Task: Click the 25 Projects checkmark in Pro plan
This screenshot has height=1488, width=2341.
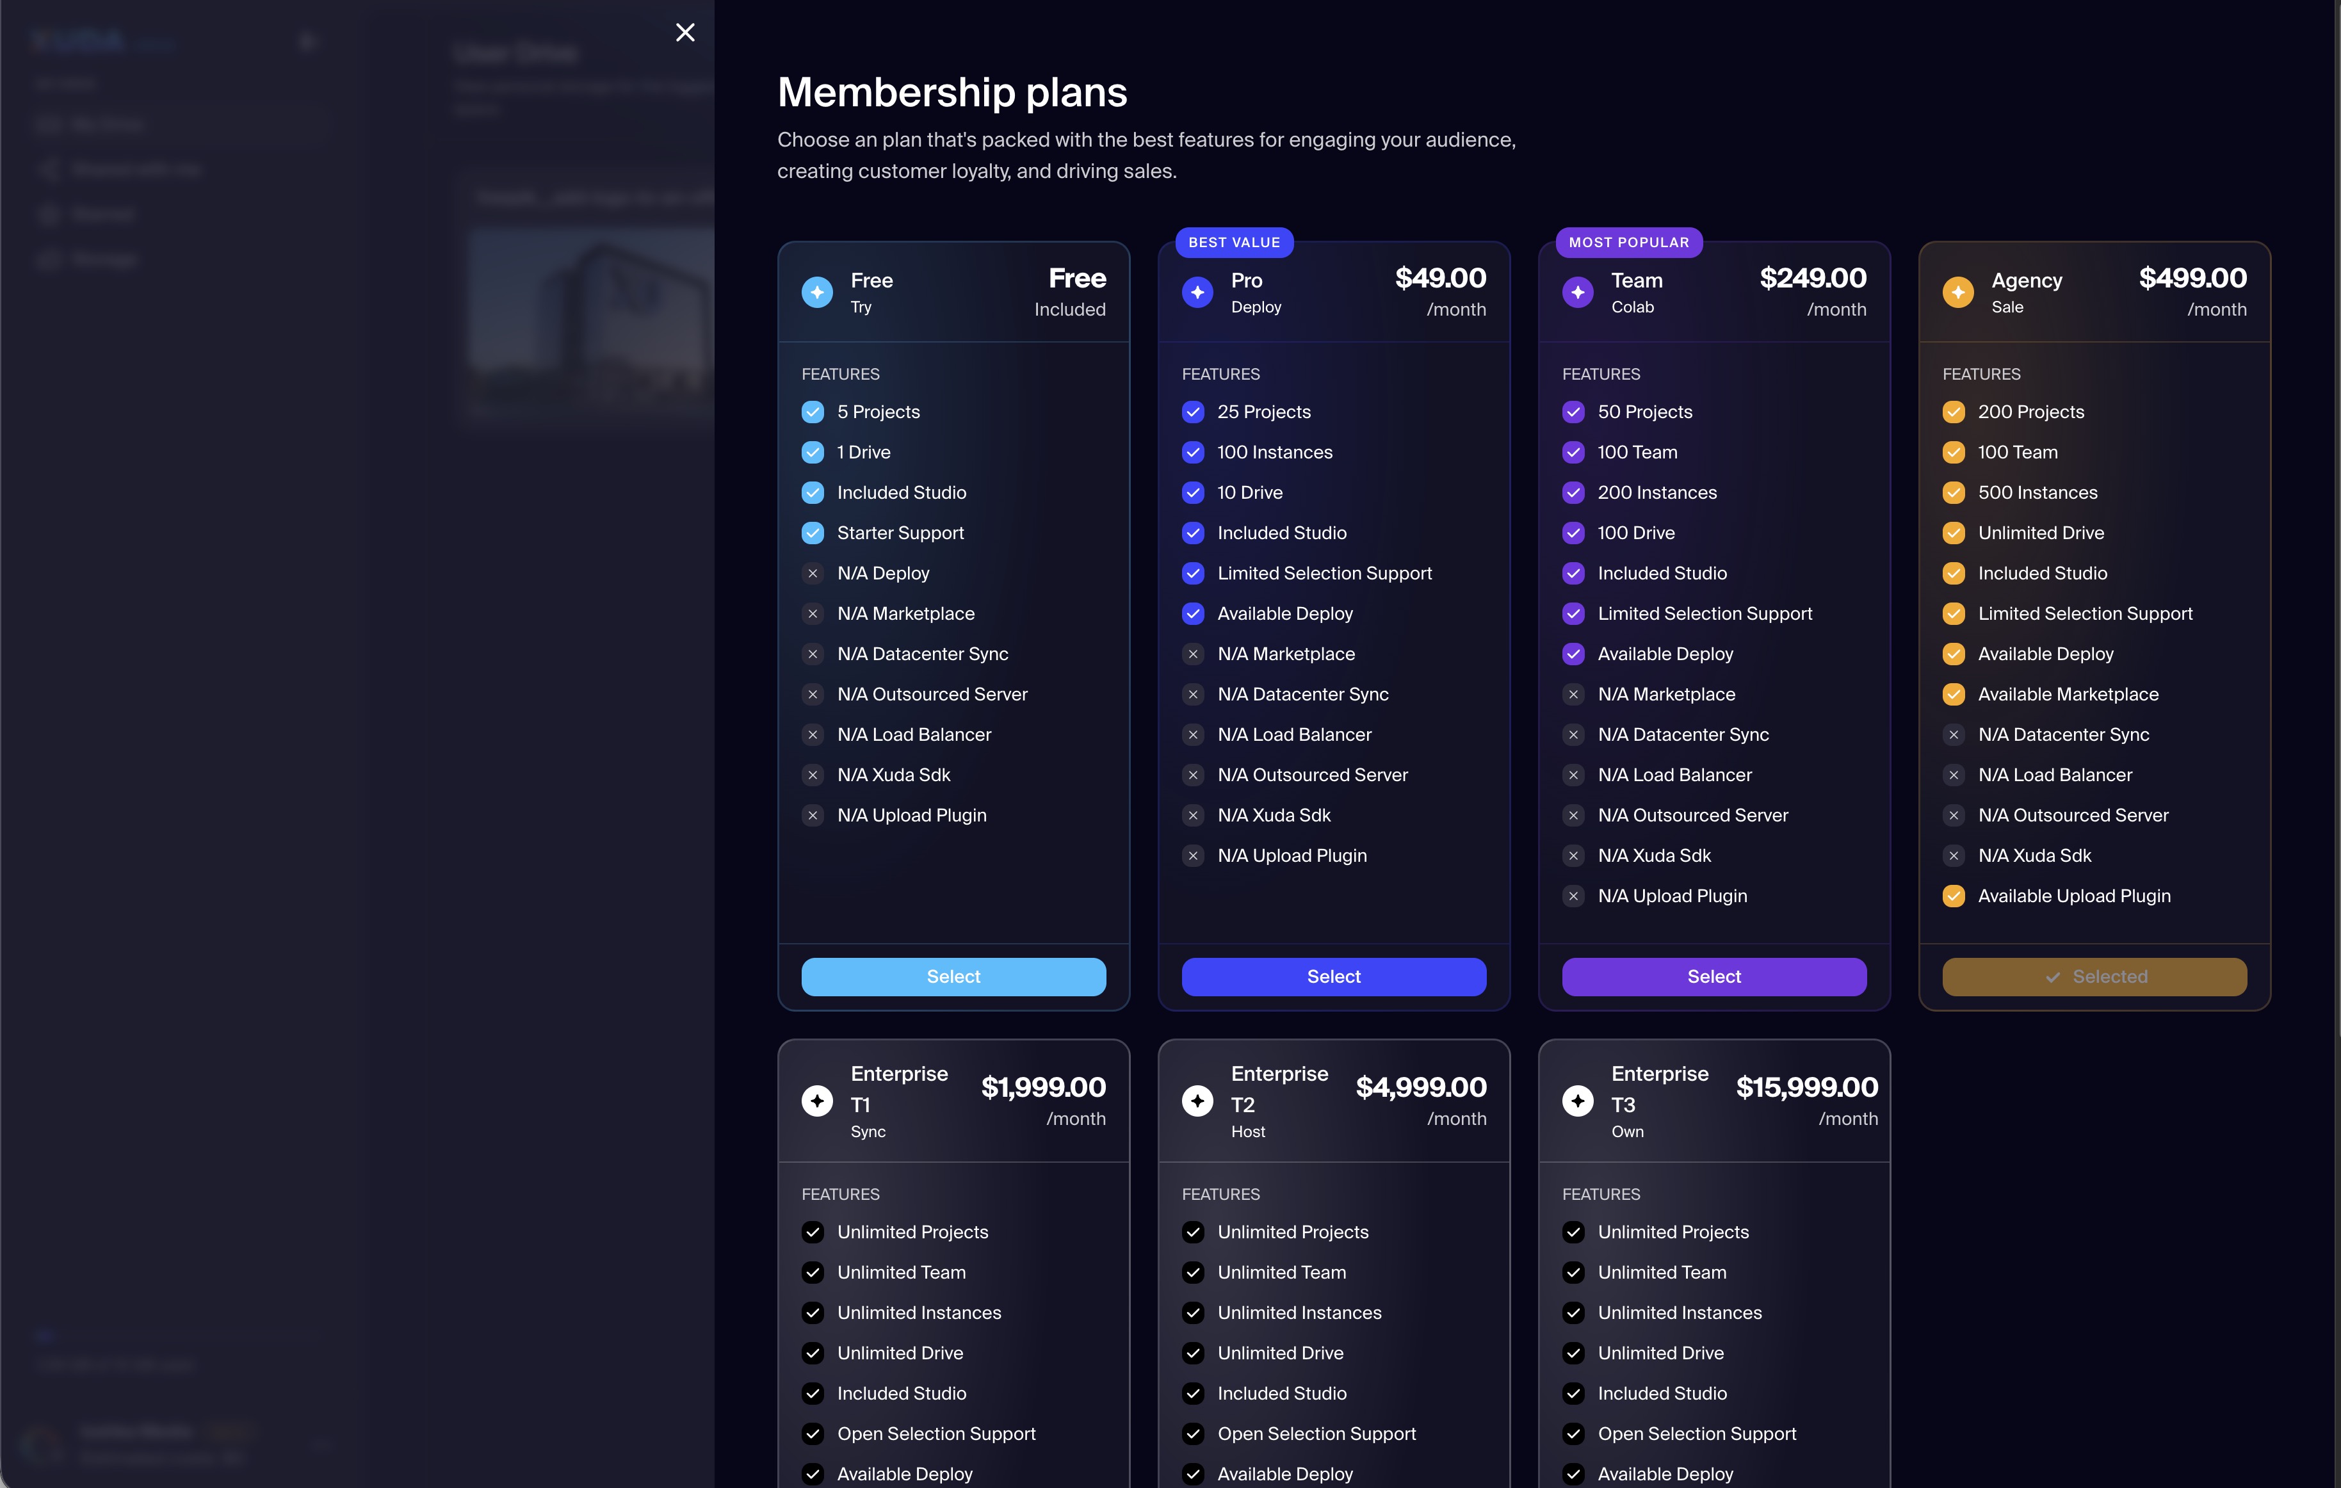Action: pos(1193,412)
